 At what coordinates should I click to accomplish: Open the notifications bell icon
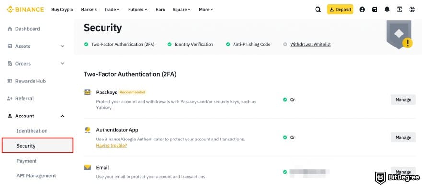point(387,10)
